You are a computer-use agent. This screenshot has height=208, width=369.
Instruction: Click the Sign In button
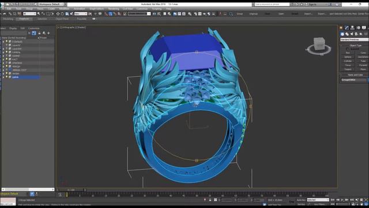point(312,4)
